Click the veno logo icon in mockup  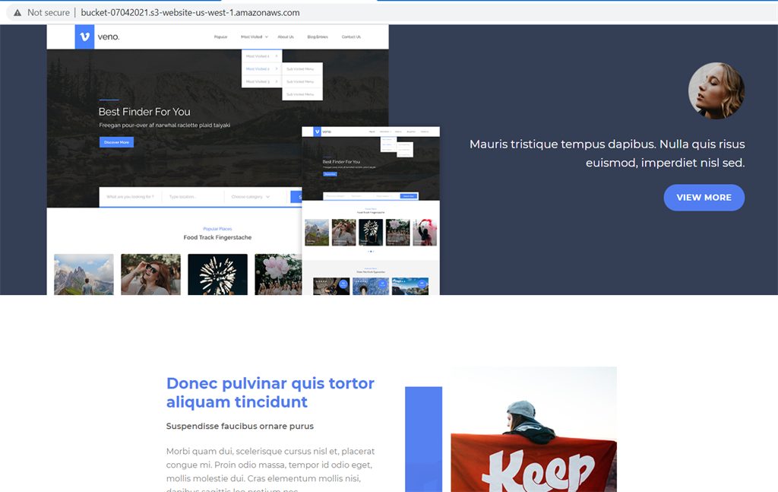tap(84, 37)
